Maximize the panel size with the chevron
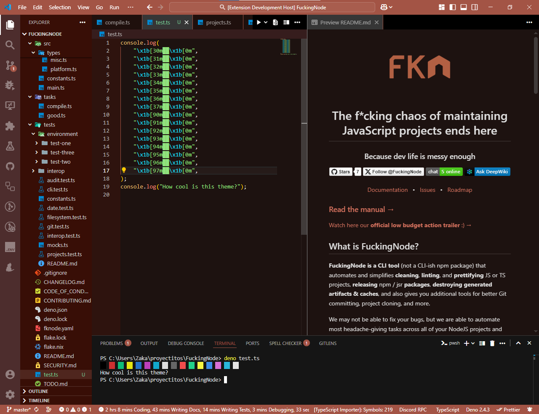Viewport: 539px width, 414px height. [518, 343]
